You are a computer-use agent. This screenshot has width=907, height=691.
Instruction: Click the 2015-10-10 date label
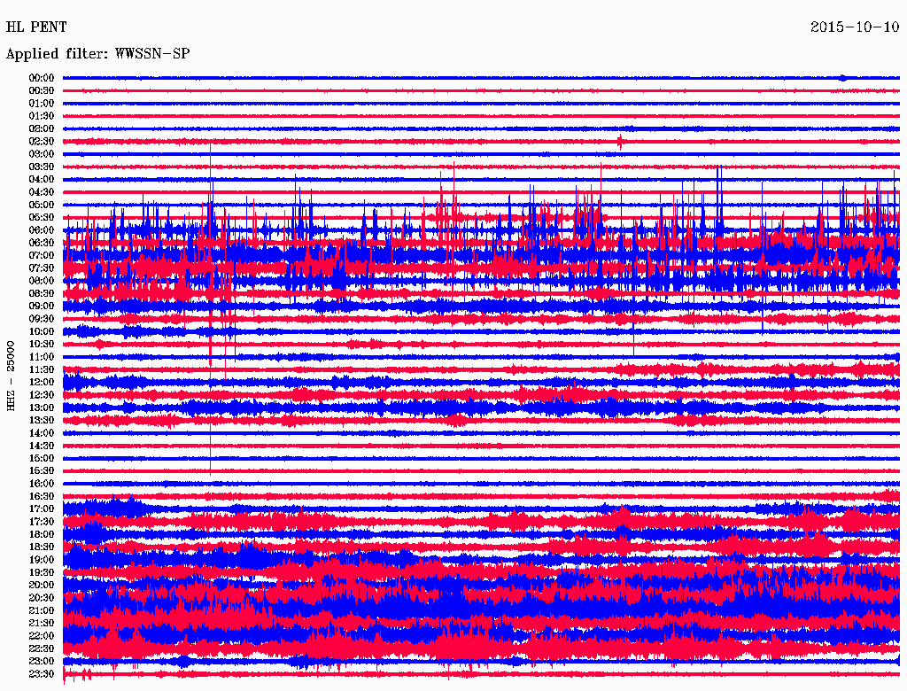tap(854, 27)
